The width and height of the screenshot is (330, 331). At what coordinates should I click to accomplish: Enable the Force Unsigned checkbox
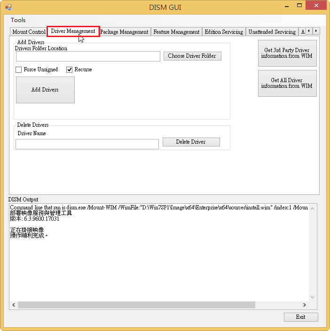(19, 69)
